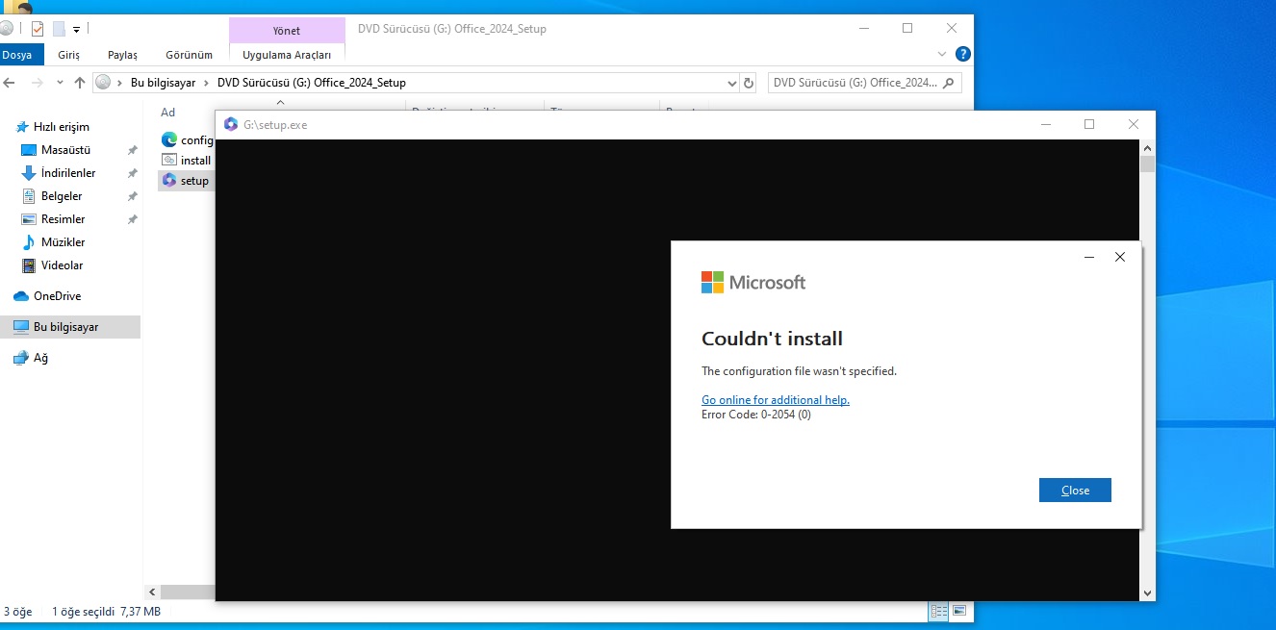Open the 'Go online for additional help' link
This screenshot has height=630, width=1276.
point(776,400)
